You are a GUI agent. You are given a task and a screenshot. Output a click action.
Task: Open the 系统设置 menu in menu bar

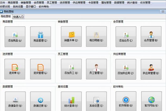[x=18, y=6]
